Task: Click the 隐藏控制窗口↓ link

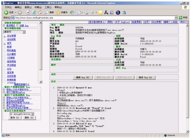Action: tap(22, 84)
